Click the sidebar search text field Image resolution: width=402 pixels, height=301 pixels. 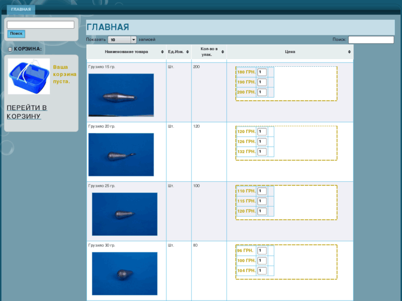click(40, 25)
